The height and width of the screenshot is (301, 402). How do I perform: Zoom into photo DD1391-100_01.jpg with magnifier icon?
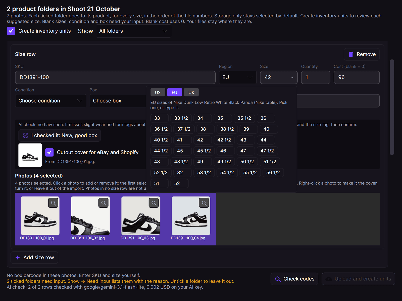(x=53, y=203)
